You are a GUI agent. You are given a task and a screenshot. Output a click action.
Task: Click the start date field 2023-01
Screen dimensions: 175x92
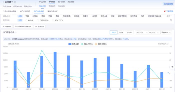(x=139, y=32)
